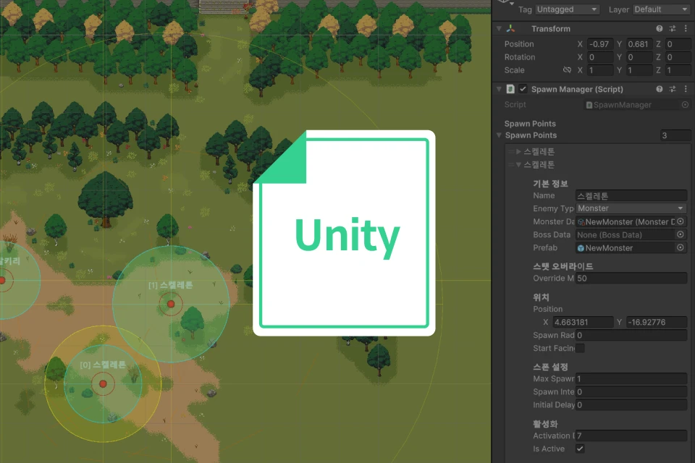The width and height of the screenshot is (695, 463).
Task: Select the [1] 스켈레톤 spawn point red dot
Action: (x=171, y=304)
